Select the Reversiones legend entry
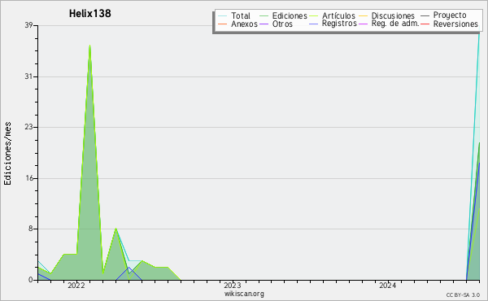488x301 pixels. [449, 24]
